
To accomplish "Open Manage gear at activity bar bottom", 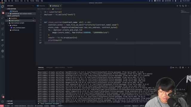I will [x=3, y=101].
